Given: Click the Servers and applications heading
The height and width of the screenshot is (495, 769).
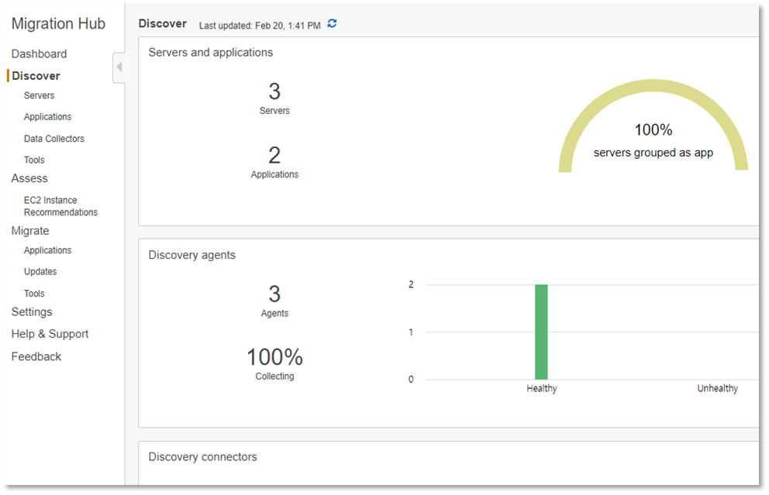Looking at the screenshot, I should 211,53.
